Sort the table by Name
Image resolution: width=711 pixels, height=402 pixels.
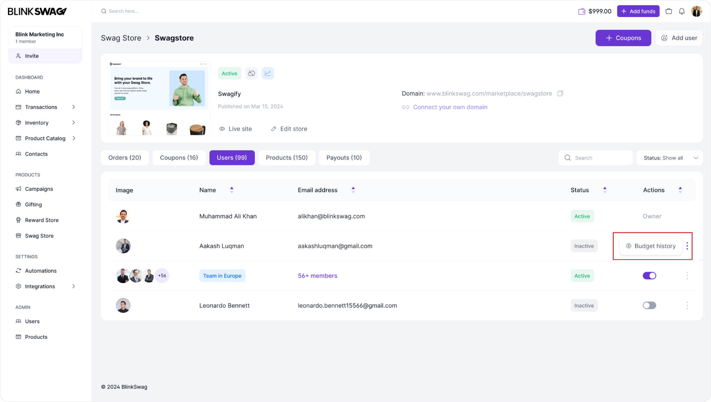click(x=232, y=190)
